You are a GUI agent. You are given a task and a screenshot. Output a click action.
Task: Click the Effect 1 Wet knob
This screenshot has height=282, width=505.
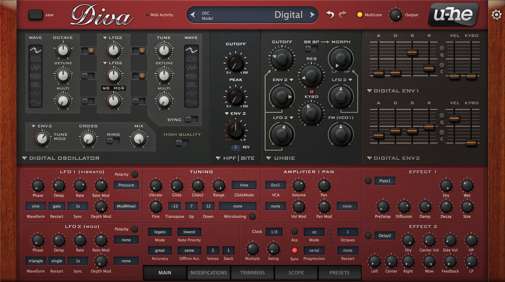467,185
